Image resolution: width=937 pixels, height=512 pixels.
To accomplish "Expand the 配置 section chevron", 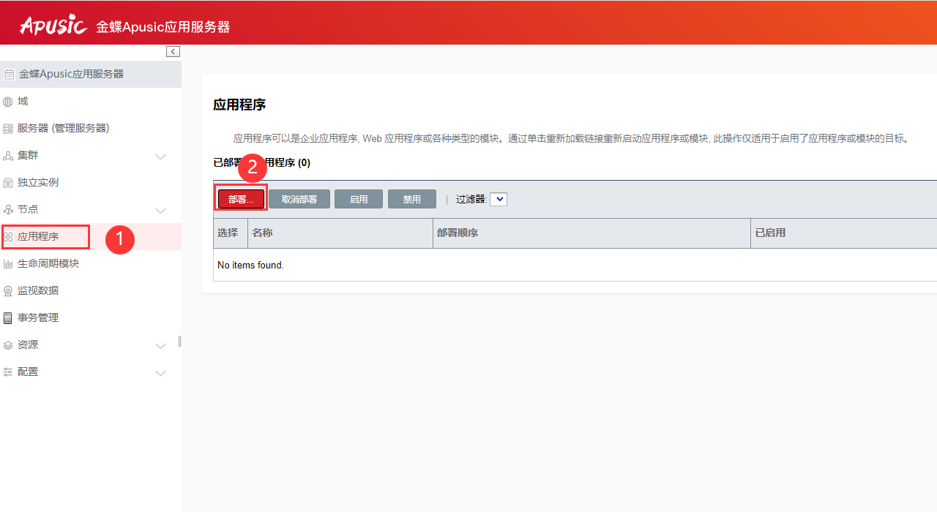I will 161,373.
